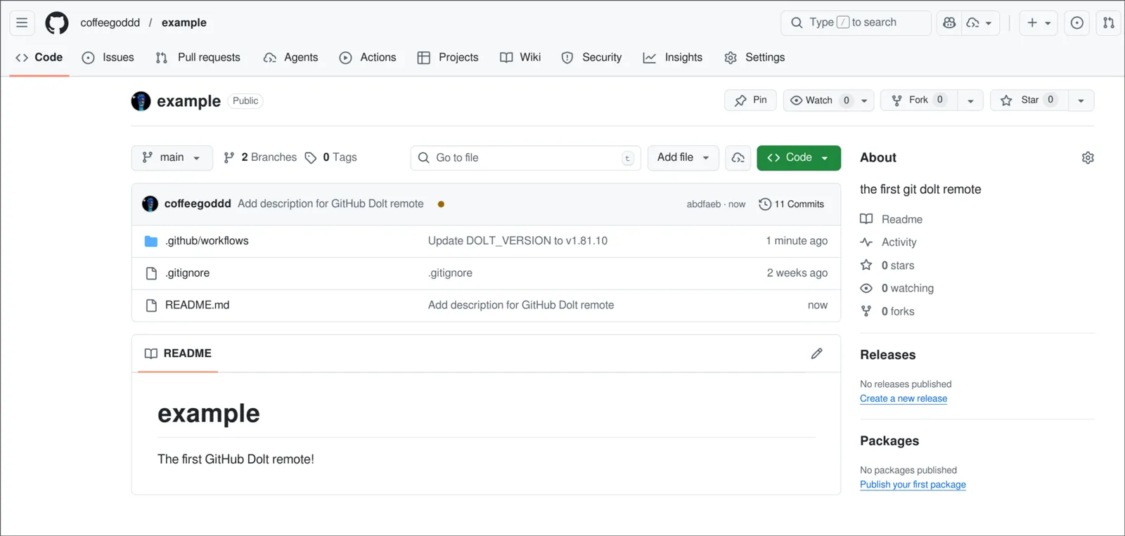Pin the example repository
This screenshot has height=536, width=1125.
click(x=750, y=100)
